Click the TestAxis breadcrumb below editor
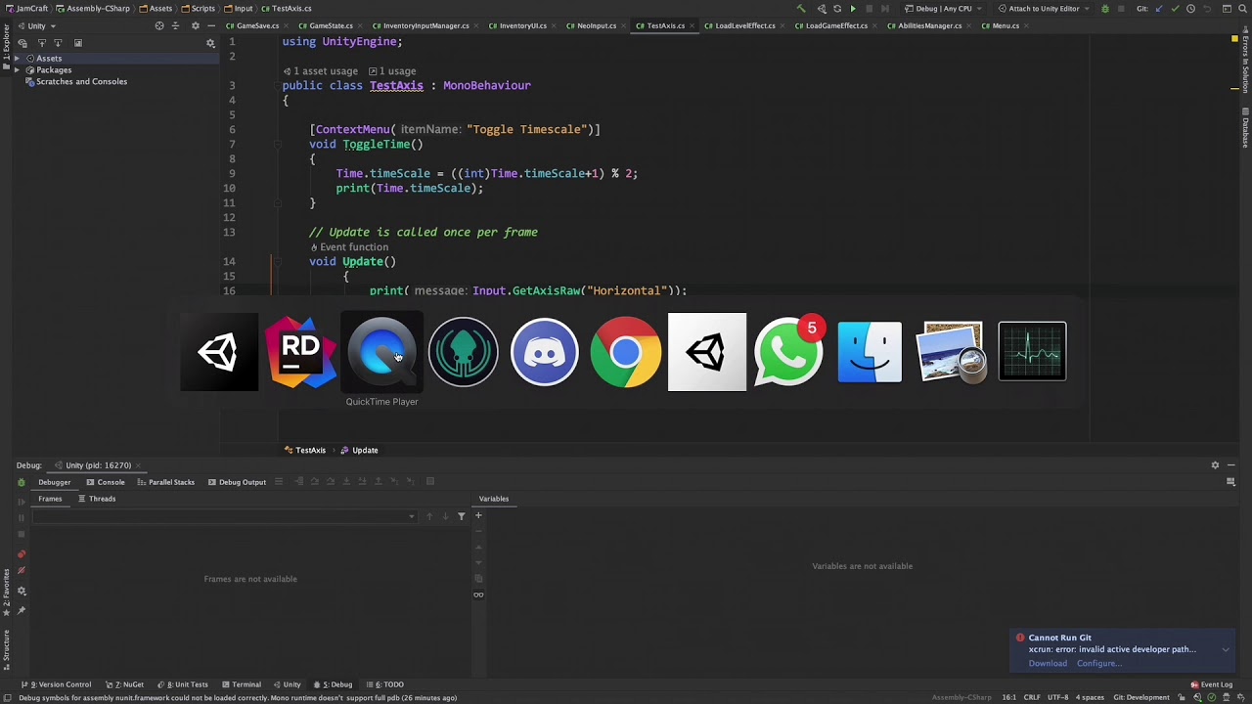 tap(305, 451)
